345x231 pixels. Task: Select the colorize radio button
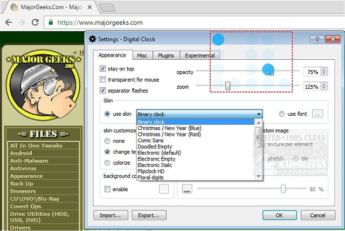[x=107, y=163]
